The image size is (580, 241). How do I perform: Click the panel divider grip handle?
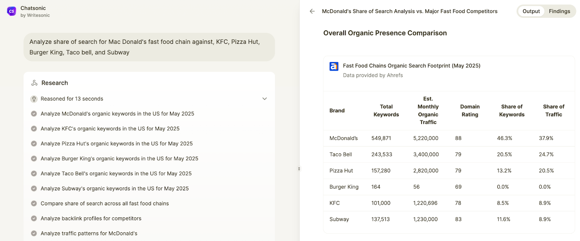click(x=299, y=169)
